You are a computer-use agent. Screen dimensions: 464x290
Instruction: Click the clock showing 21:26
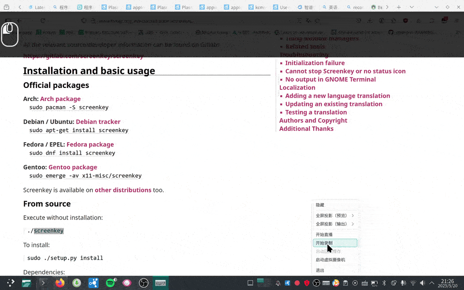click(x=447, y=283)
